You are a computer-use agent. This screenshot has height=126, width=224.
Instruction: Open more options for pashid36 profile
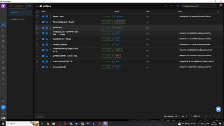51,28
